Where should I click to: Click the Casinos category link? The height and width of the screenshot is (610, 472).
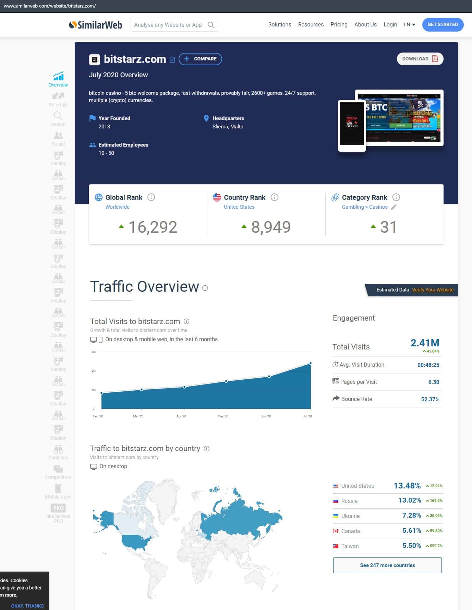378,207
